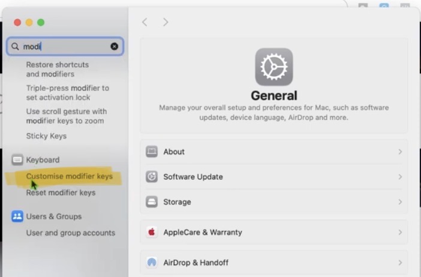
Task: Expand the Storage row chevron
Action: [x=400, y=201]
